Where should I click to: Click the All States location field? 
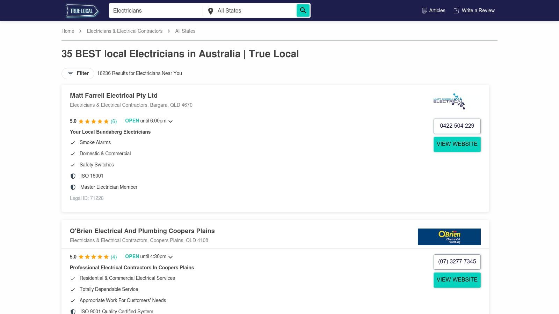tap(250, 11)
